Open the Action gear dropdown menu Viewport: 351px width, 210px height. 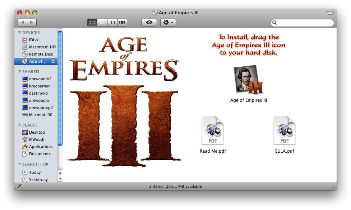168,23
